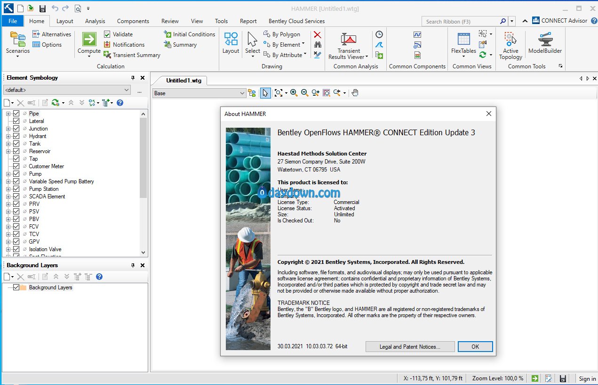The width and height of the screenshot is (598, 385).
Task: Open Element Symbology help
Action: pos(120,103)
